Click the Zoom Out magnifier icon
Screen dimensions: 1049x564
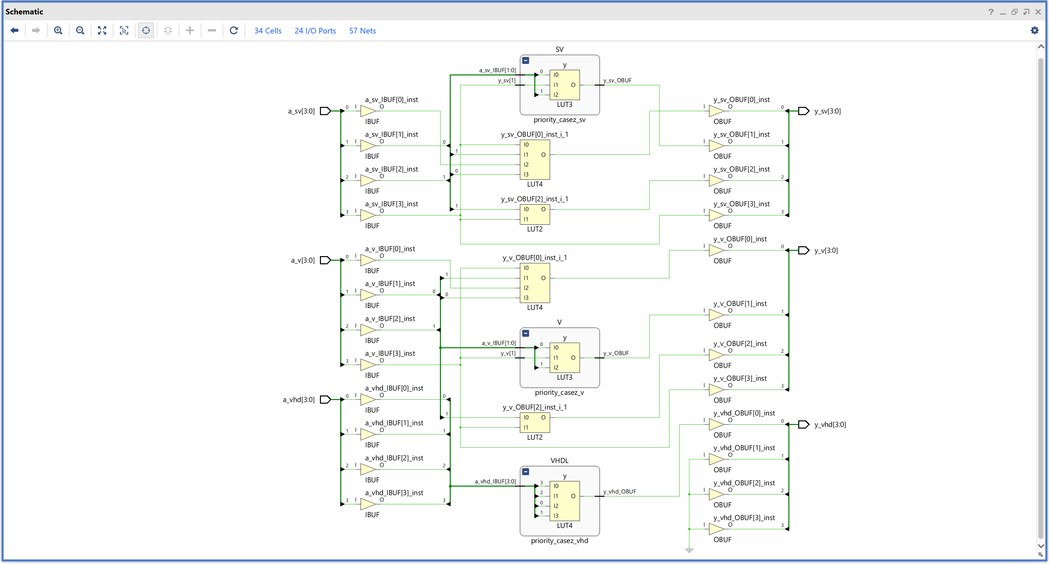(x=80, y=30)
